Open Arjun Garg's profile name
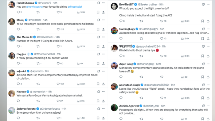The image size is (215, 121). (x=126, y=64)
